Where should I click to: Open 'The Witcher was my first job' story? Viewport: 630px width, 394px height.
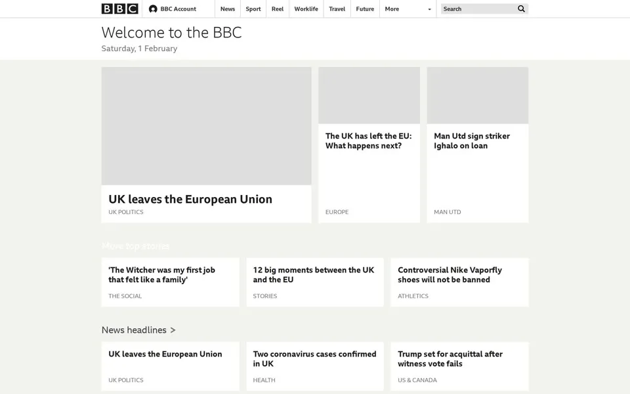tap(161, 274)
